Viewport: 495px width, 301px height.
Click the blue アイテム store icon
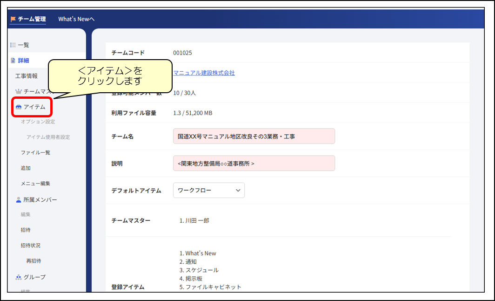pos(19,107)
